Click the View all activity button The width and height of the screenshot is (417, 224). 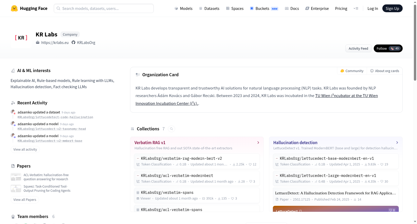(25, 149)
